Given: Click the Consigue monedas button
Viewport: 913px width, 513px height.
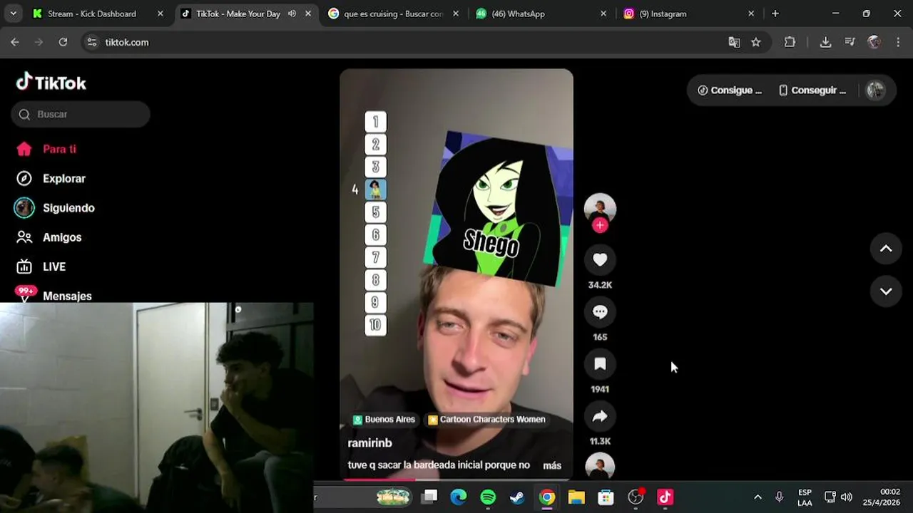Looking at the screenshot, I should click(730, 90).
